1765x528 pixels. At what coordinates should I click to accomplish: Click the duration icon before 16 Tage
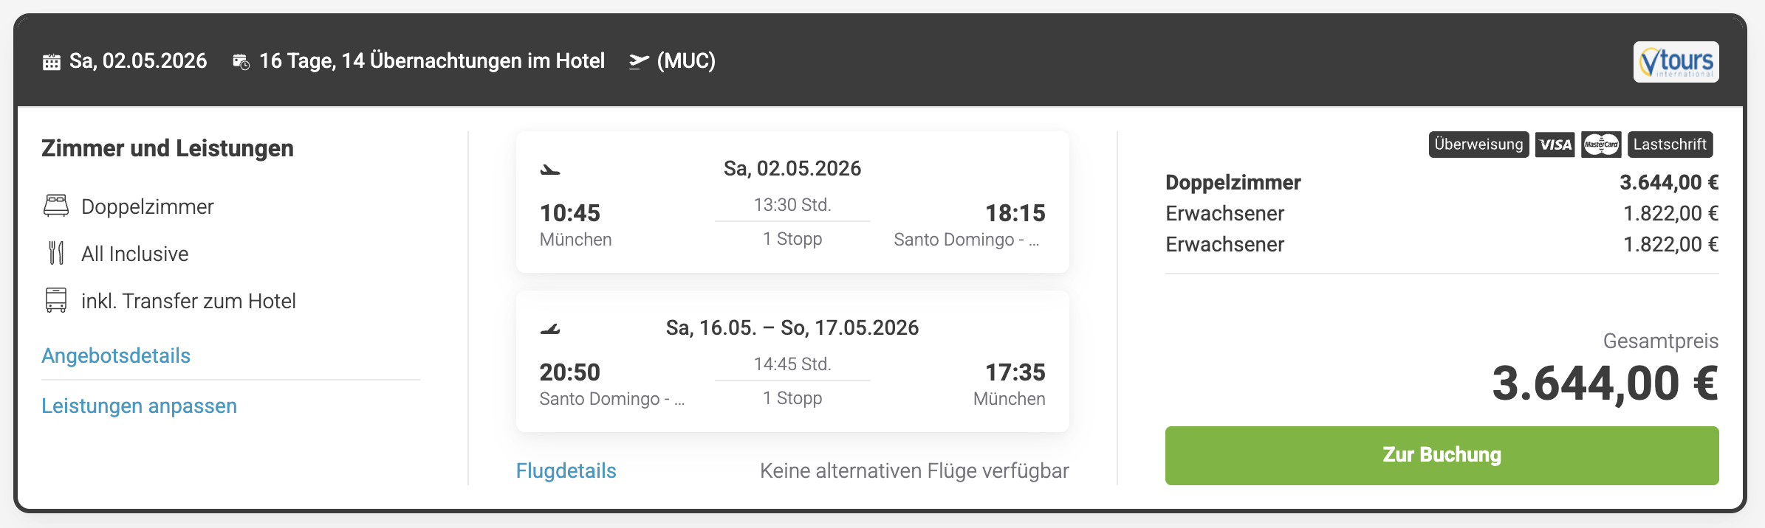(241, 62)
